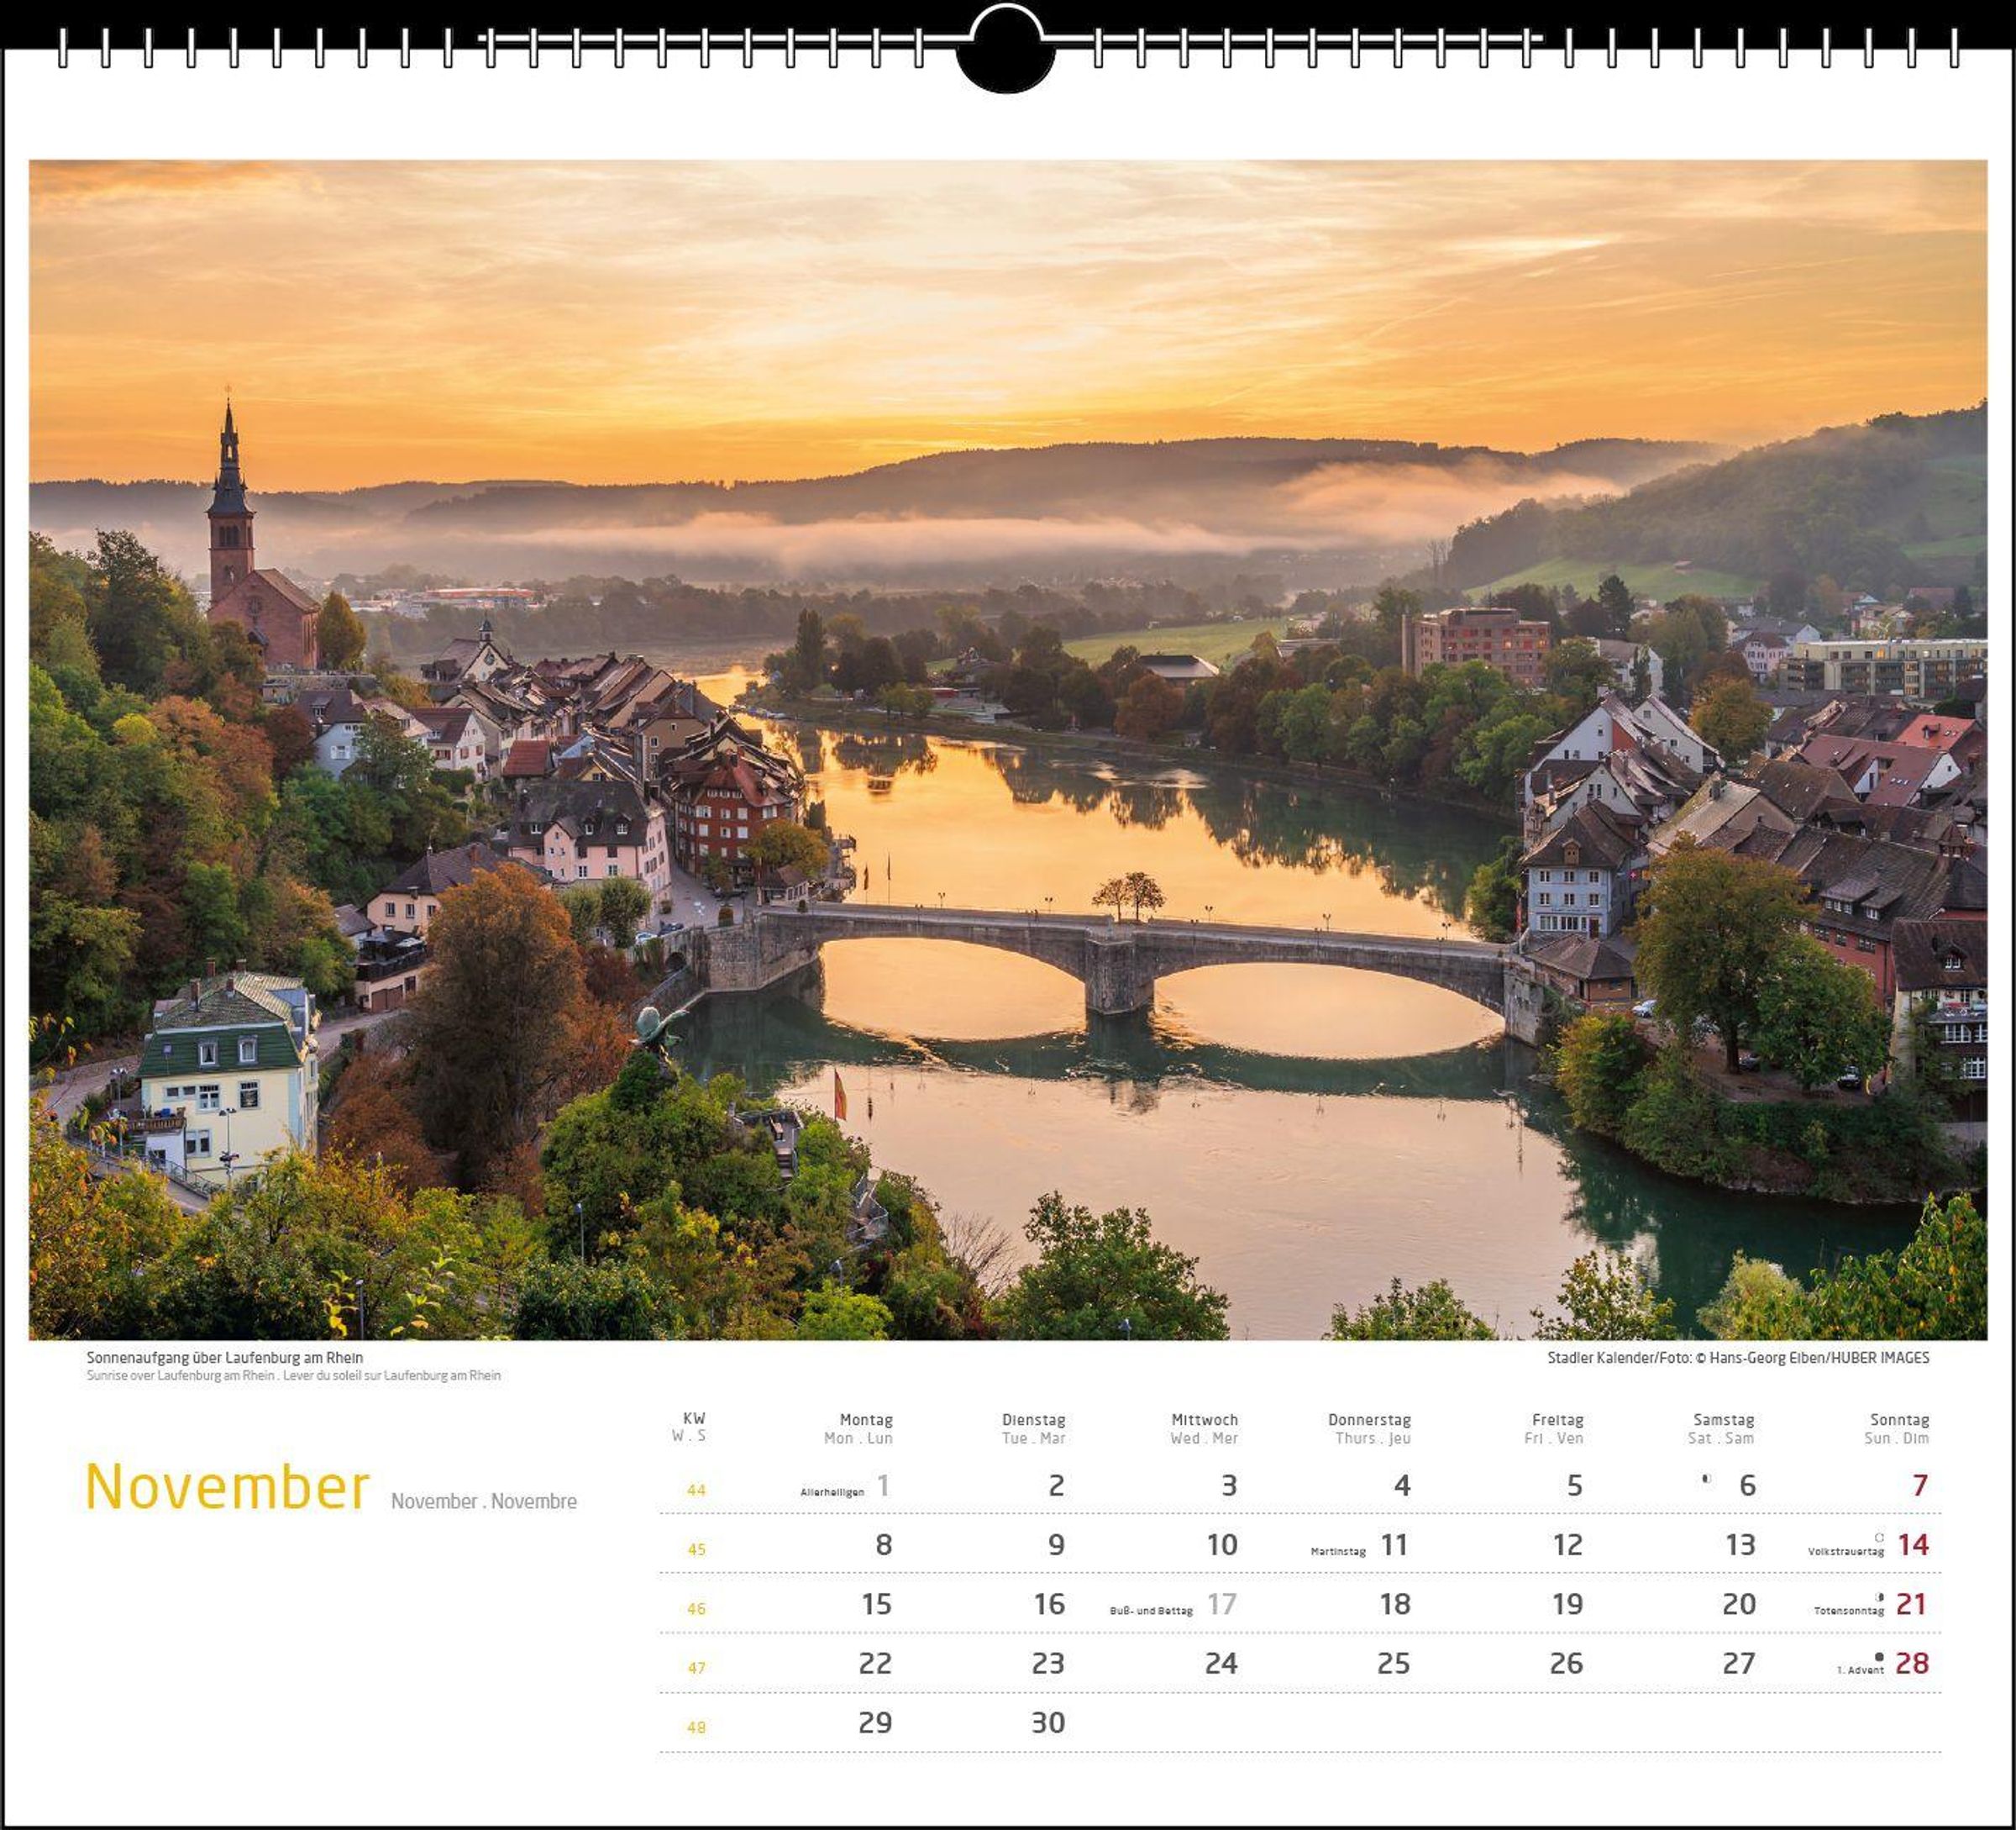
Task: Click week number 44 label
Action: pos(696,1490)
